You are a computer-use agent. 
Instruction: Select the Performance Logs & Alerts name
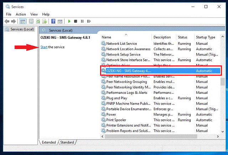tap(127, 93)
